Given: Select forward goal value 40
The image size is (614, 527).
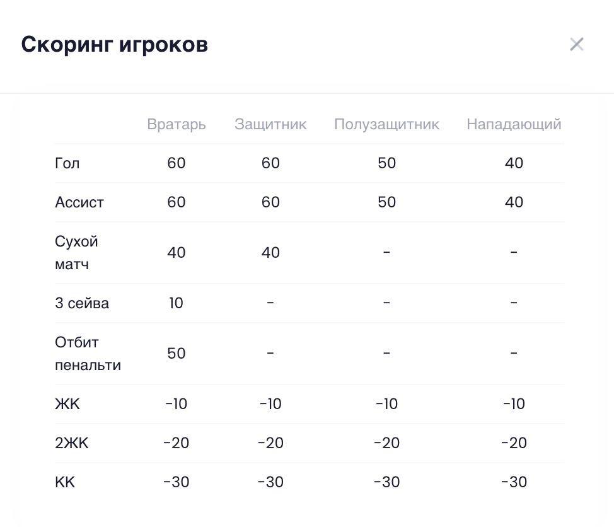Looking at the screenshot, I should [514, 163].
